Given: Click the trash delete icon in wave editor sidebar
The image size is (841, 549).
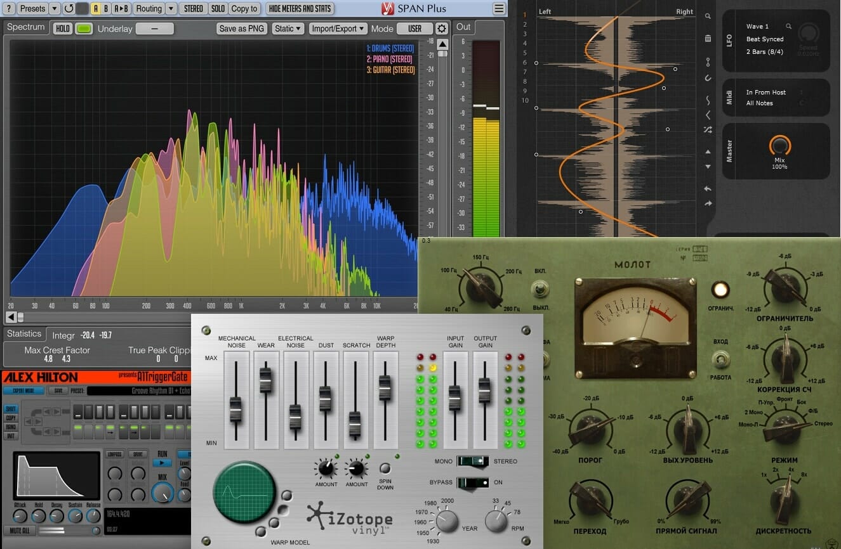Looking at the screenshot, I should [708, 38].
